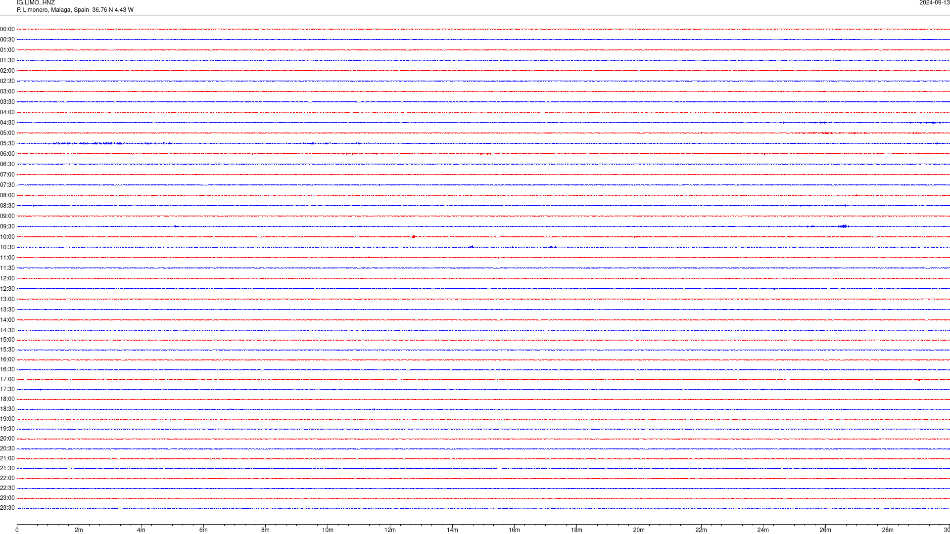This screenshot has width=950, height=534.
Task: Click the 04:30 trace time label
Action: 7,123
